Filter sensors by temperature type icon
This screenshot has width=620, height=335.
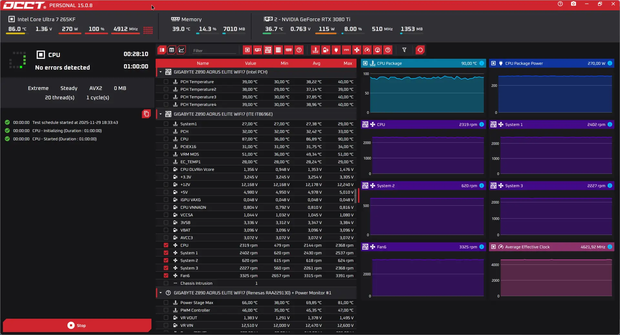tap(315, 50)
